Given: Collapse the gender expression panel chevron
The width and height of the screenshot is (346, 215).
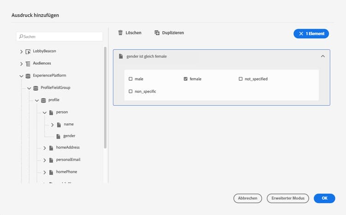Looking at the screenshot, I should 323,56.
